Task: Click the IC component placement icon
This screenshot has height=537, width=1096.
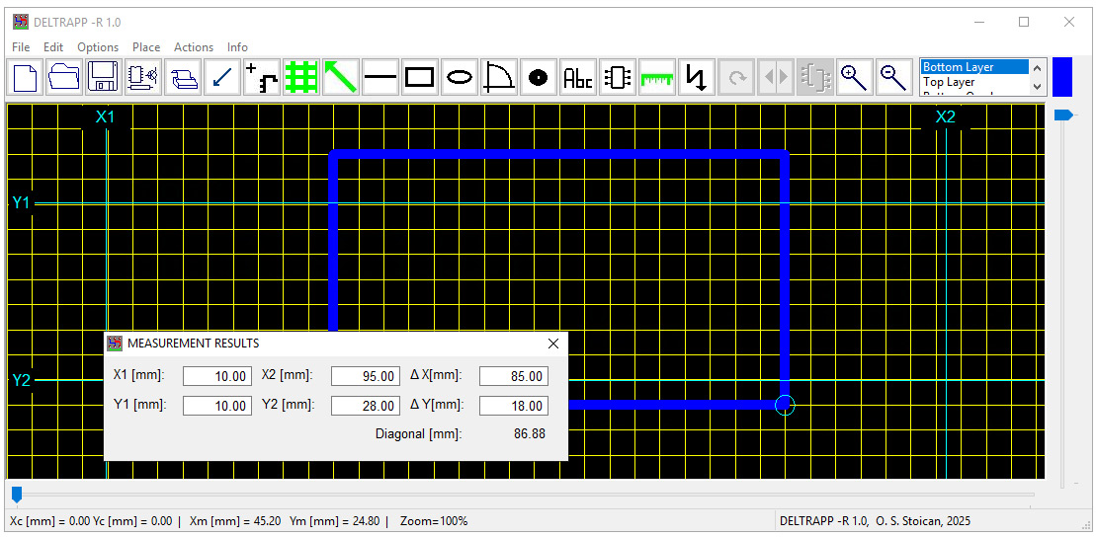Action: pyautogui.click(x=618, y=77)
